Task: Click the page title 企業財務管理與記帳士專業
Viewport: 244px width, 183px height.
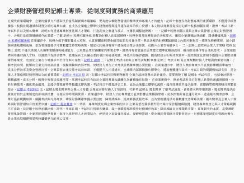Action: (44, 11)
